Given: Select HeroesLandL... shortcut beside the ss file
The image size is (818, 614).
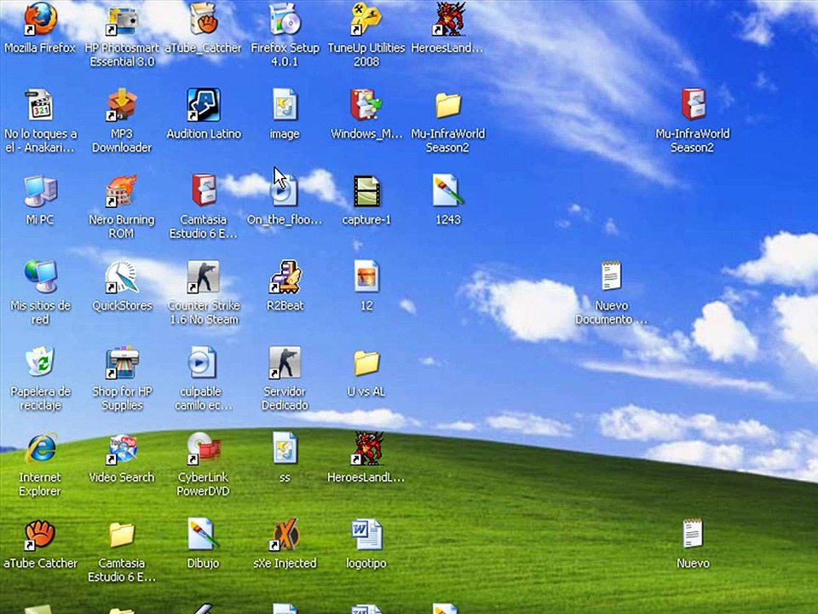Looking at the screenshot, I should point(366,449).
